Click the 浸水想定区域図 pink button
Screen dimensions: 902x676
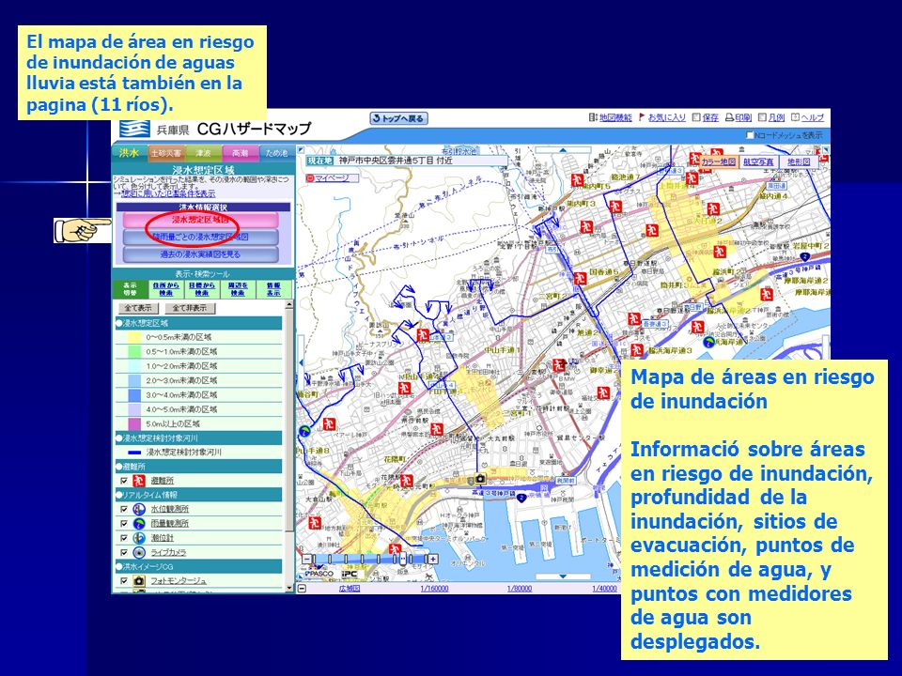click(x=200, y=220)
